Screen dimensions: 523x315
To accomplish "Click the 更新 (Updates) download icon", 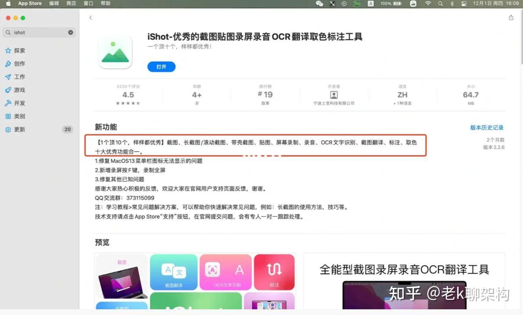I will [9, 129].
